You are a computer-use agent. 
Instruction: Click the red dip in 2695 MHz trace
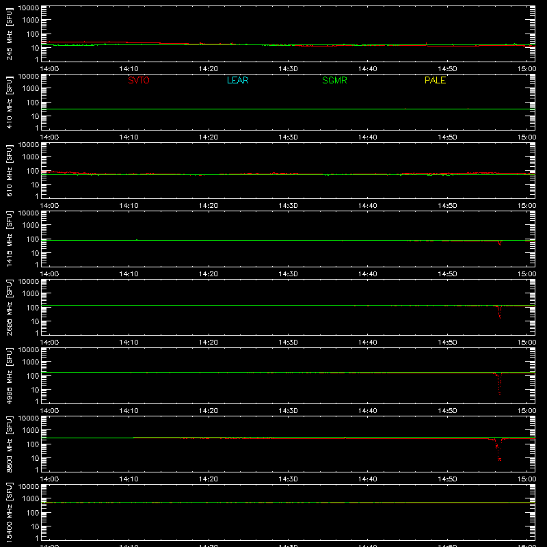pos(499,312)
